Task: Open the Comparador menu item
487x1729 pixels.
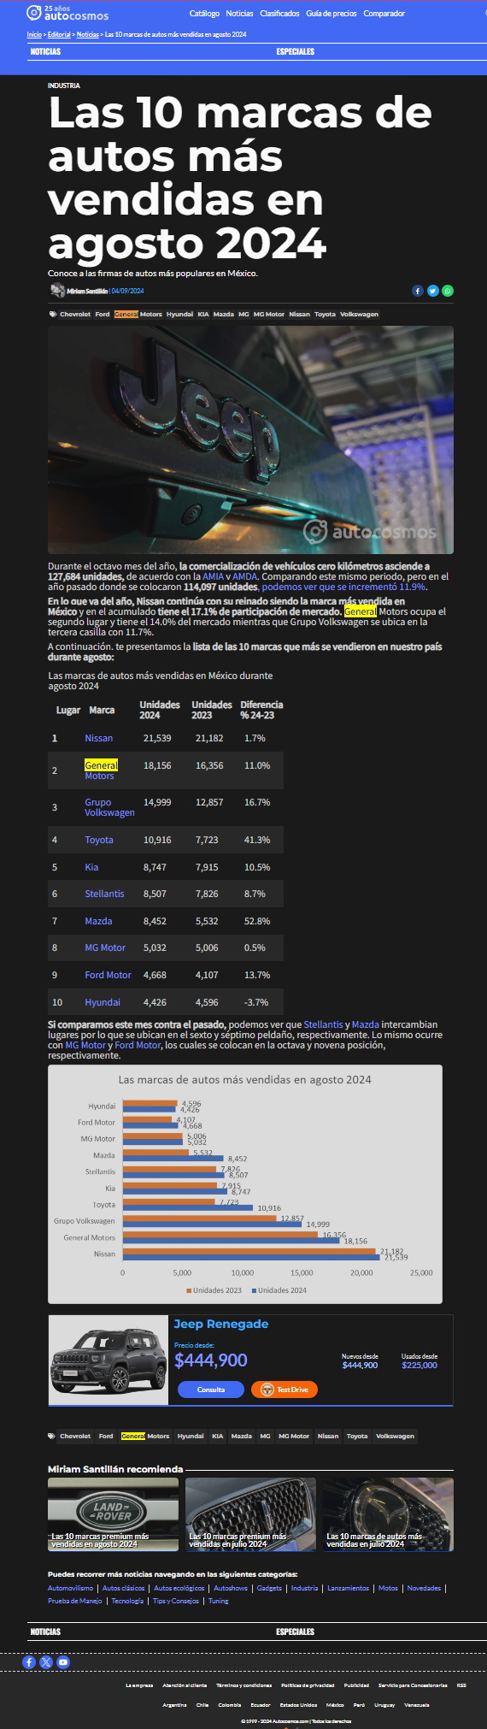Action: pyautogui.click(x=384, y=14)
